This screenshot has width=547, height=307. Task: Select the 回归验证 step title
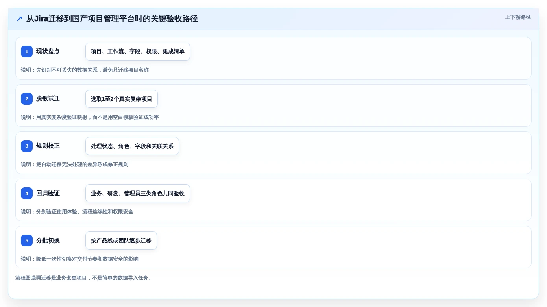(48, 193)
